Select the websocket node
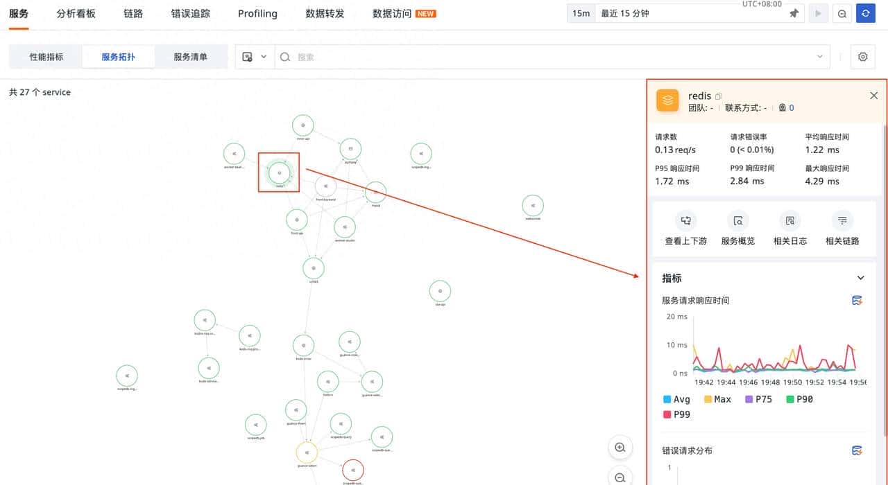888x485 pixels. (533, 206)
